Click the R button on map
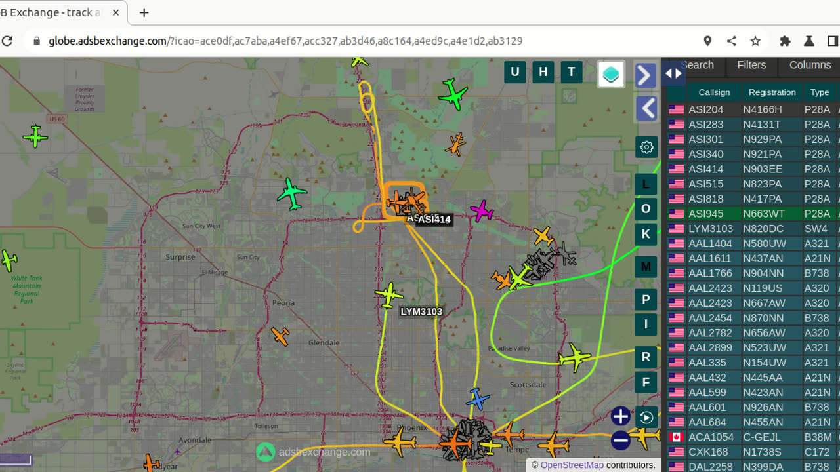 point(646,357)
